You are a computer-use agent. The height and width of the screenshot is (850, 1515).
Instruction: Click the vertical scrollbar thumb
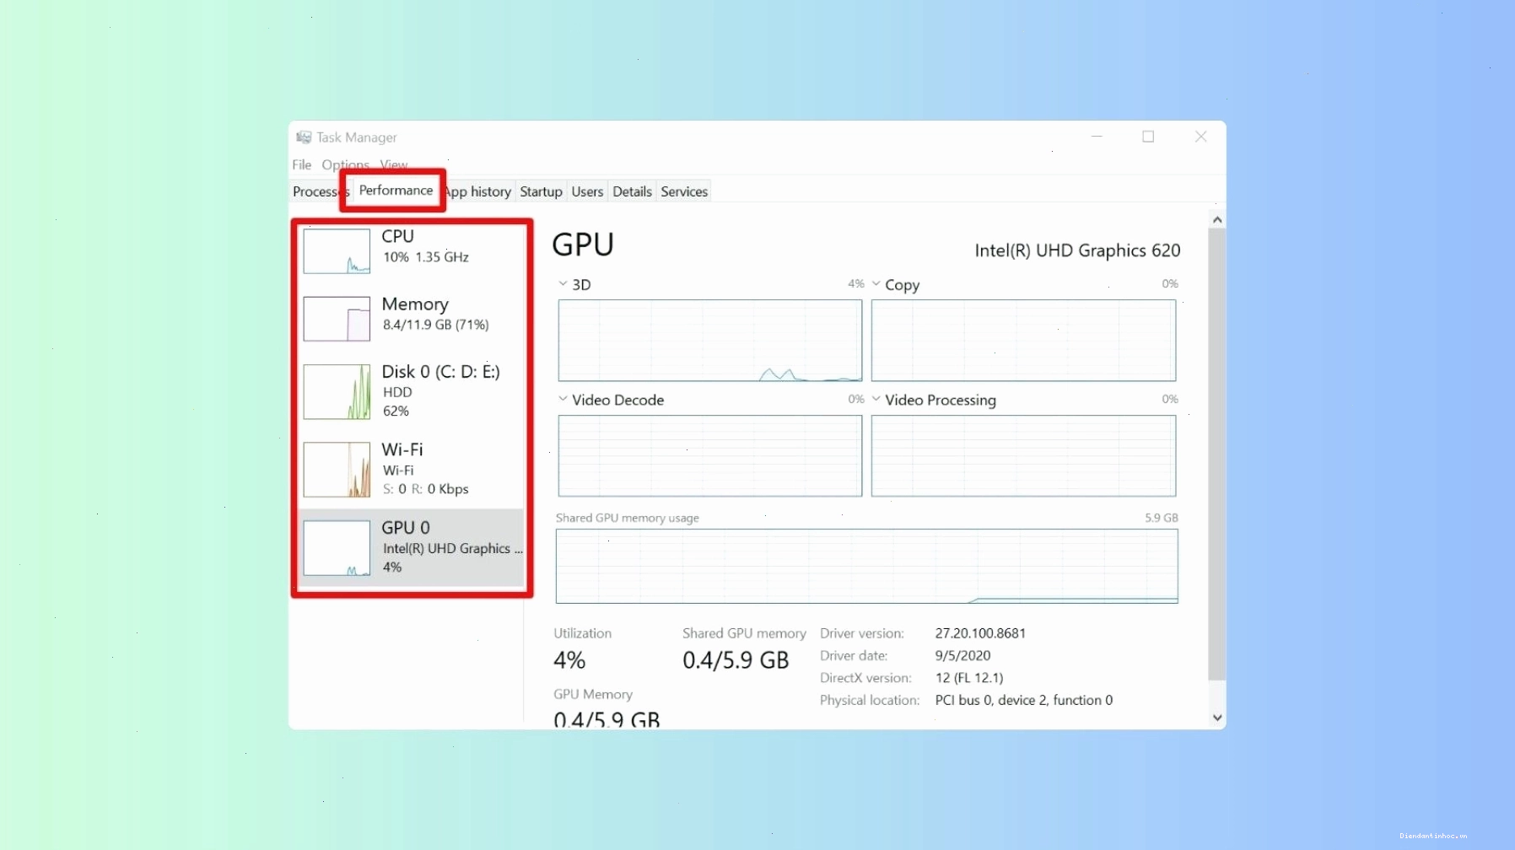(1216, 455)
